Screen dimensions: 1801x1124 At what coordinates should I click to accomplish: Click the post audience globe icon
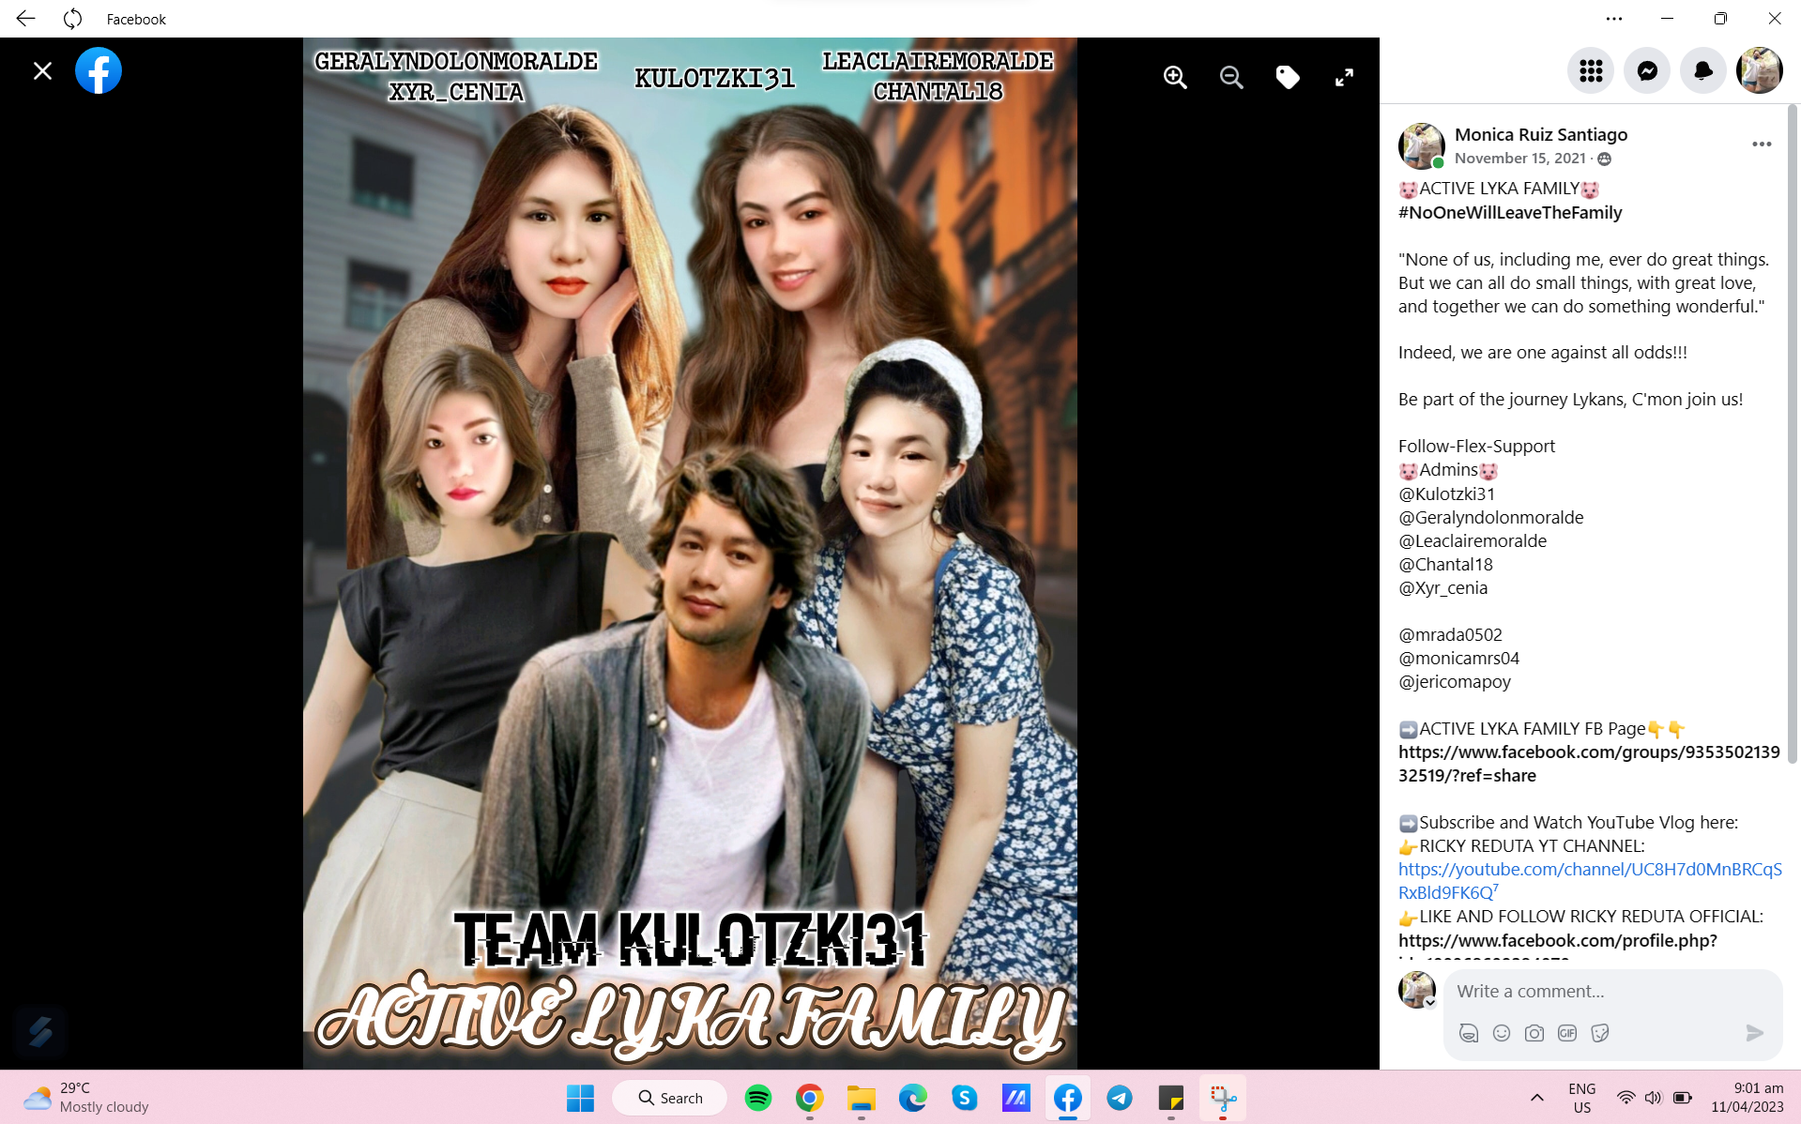click(x=1605, y=159)
